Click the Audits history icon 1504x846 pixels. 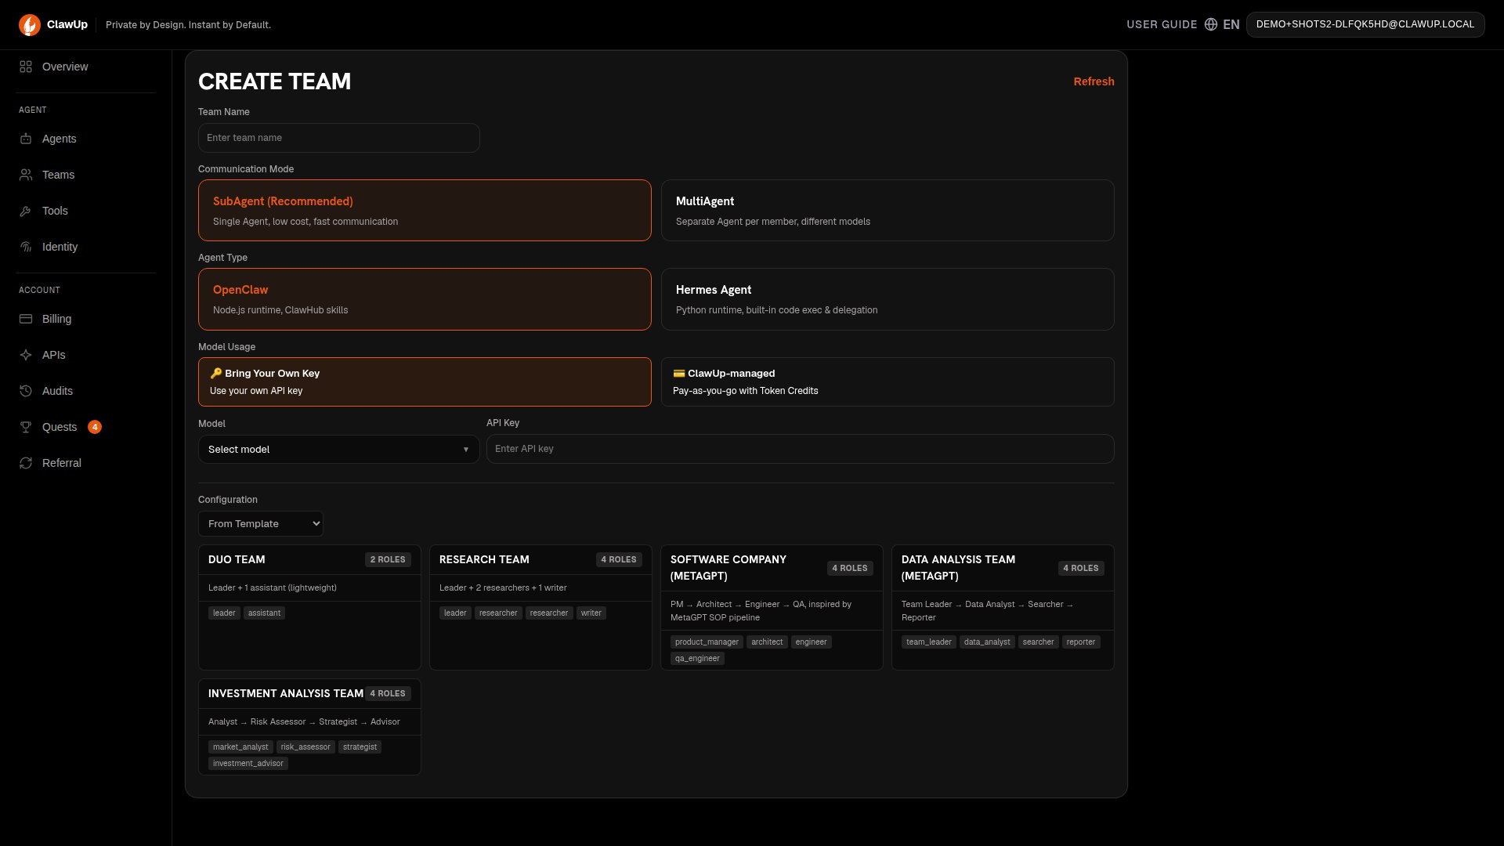(26, 391)
